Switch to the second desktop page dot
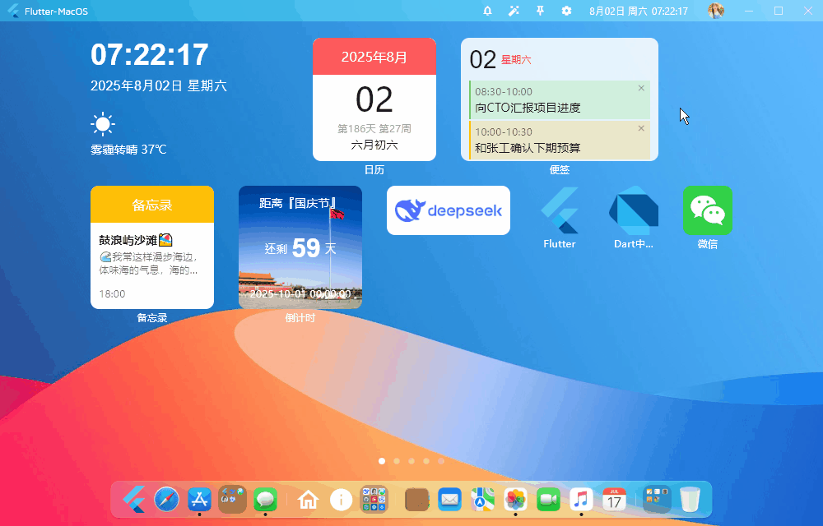Viewport: 823px width, 526px height. pos(397,461)
